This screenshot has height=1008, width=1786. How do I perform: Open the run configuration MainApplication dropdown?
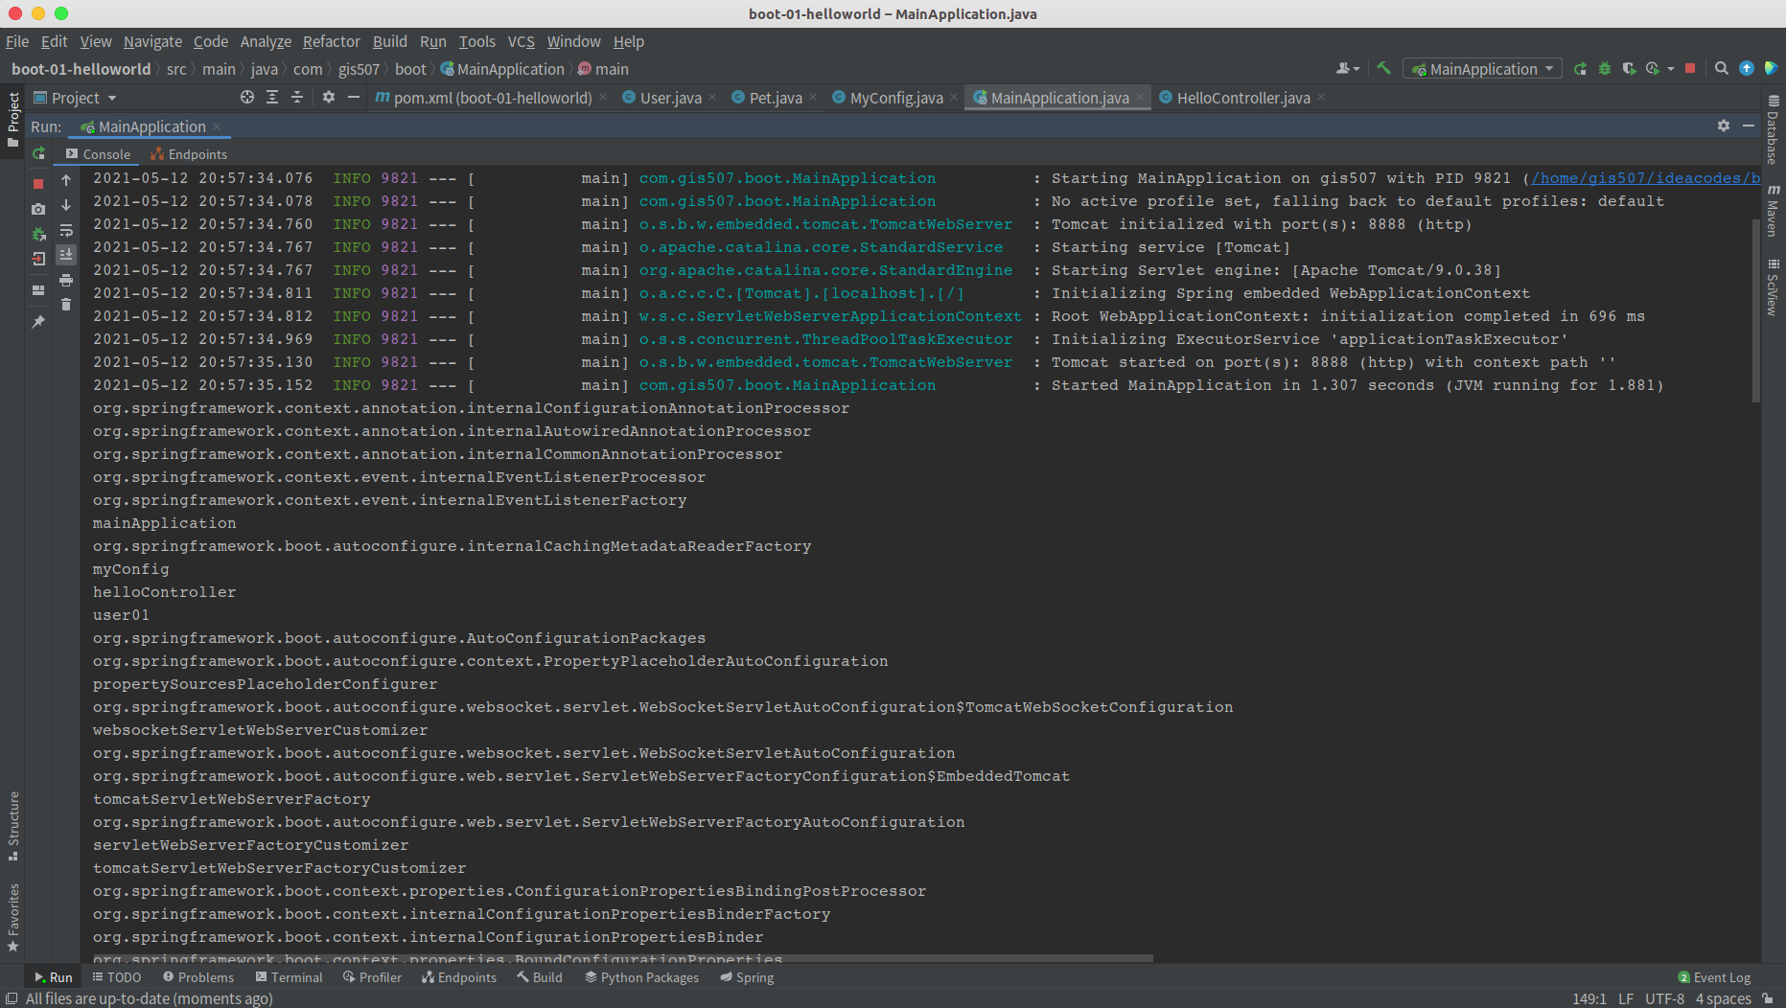[1482, 69]
